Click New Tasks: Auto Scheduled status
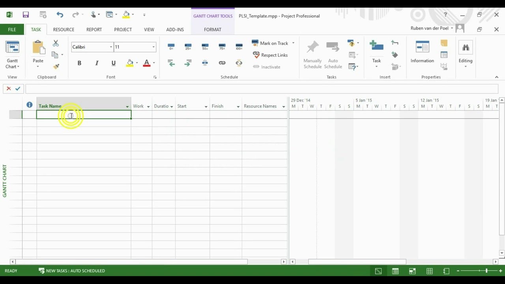 click(72, 271)
